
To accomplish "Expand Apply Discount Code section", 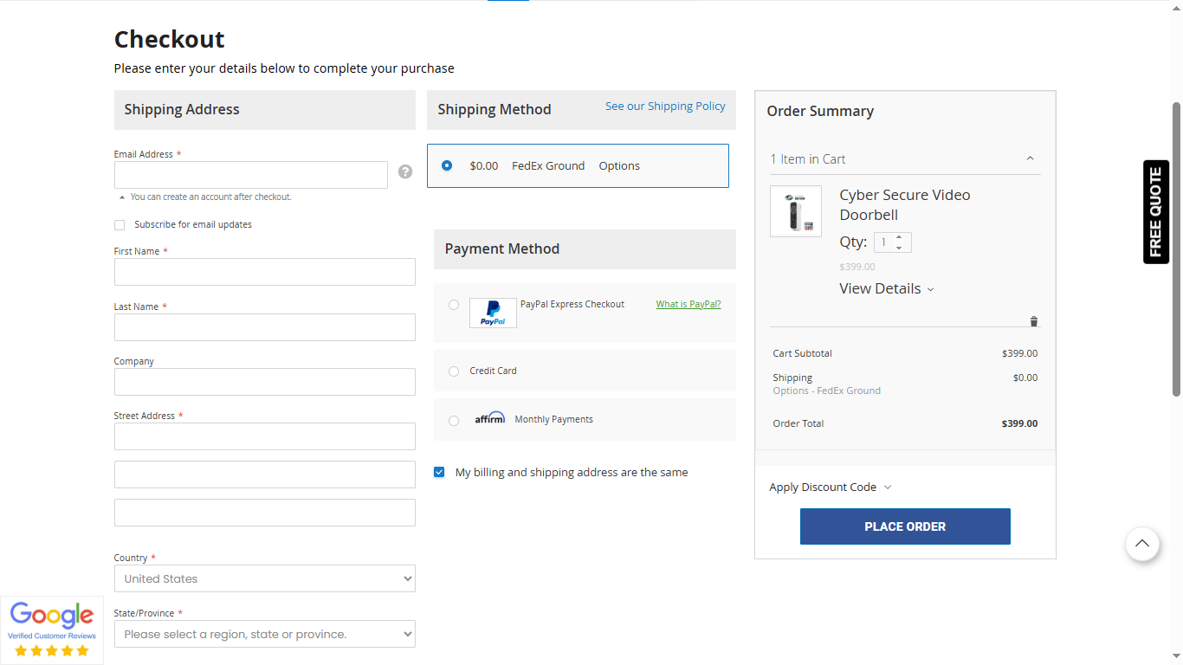I will pos(831,487).
